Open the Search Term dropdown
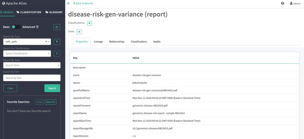The height and width of the screenshot is (139, 304). [x=32, y=65]
